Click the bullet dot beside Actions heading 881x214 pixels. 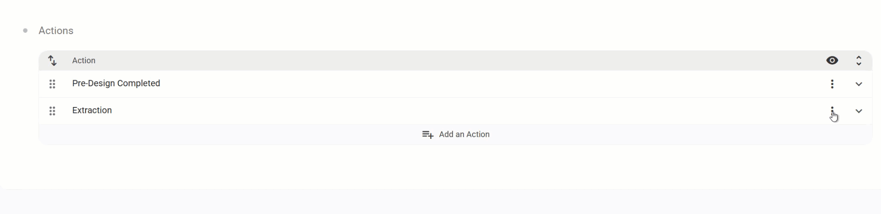[x=25, y=31]
